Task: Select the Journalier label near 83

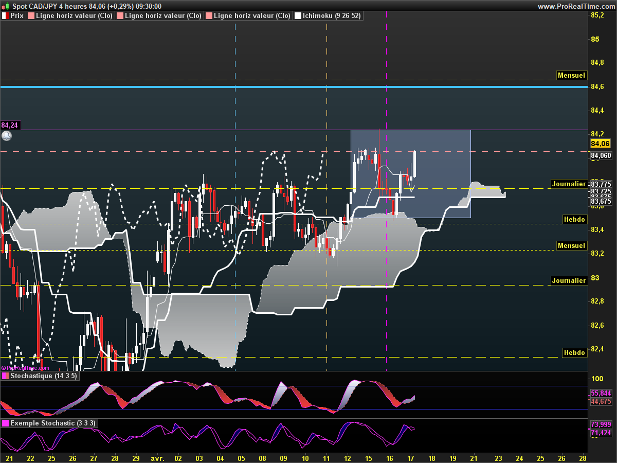Action: [568, 280]
